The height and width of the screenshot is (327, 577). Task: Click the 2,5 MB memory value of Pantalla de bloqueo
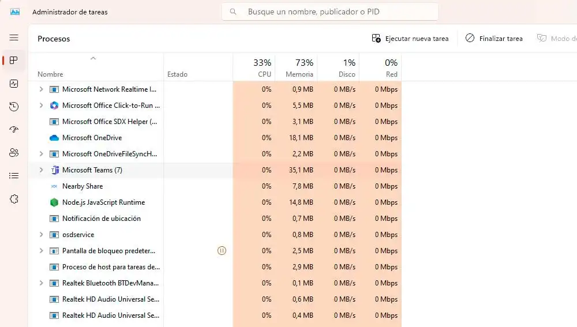coord(303,251)
